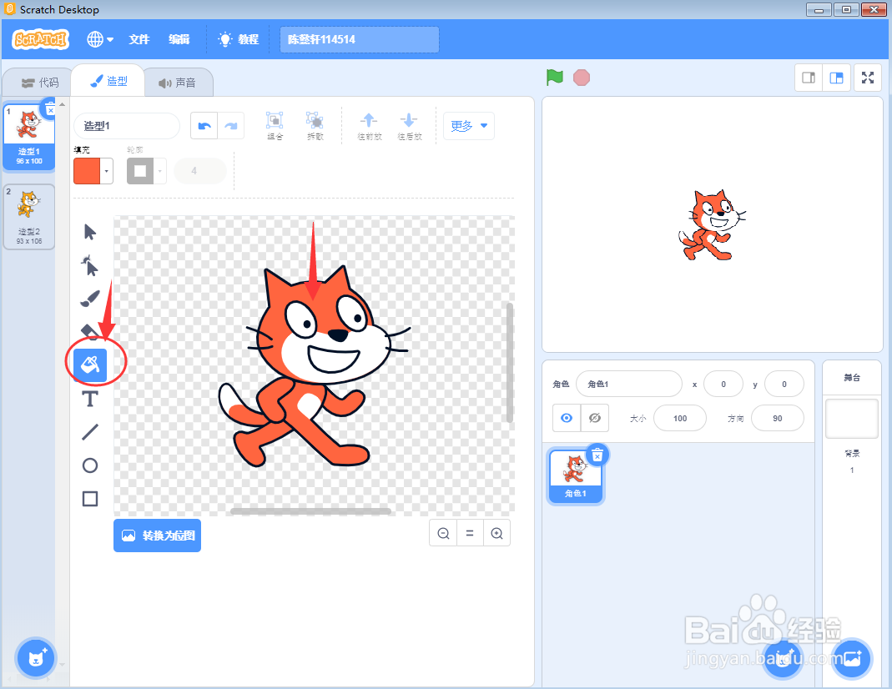The height and width of the screenshot is (689, 892).
Task: Click the orange fill color swatch
Action: click(x=87, y=171)
